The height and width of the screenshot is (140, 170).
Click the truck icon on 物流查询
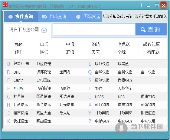tap(44, 17)
